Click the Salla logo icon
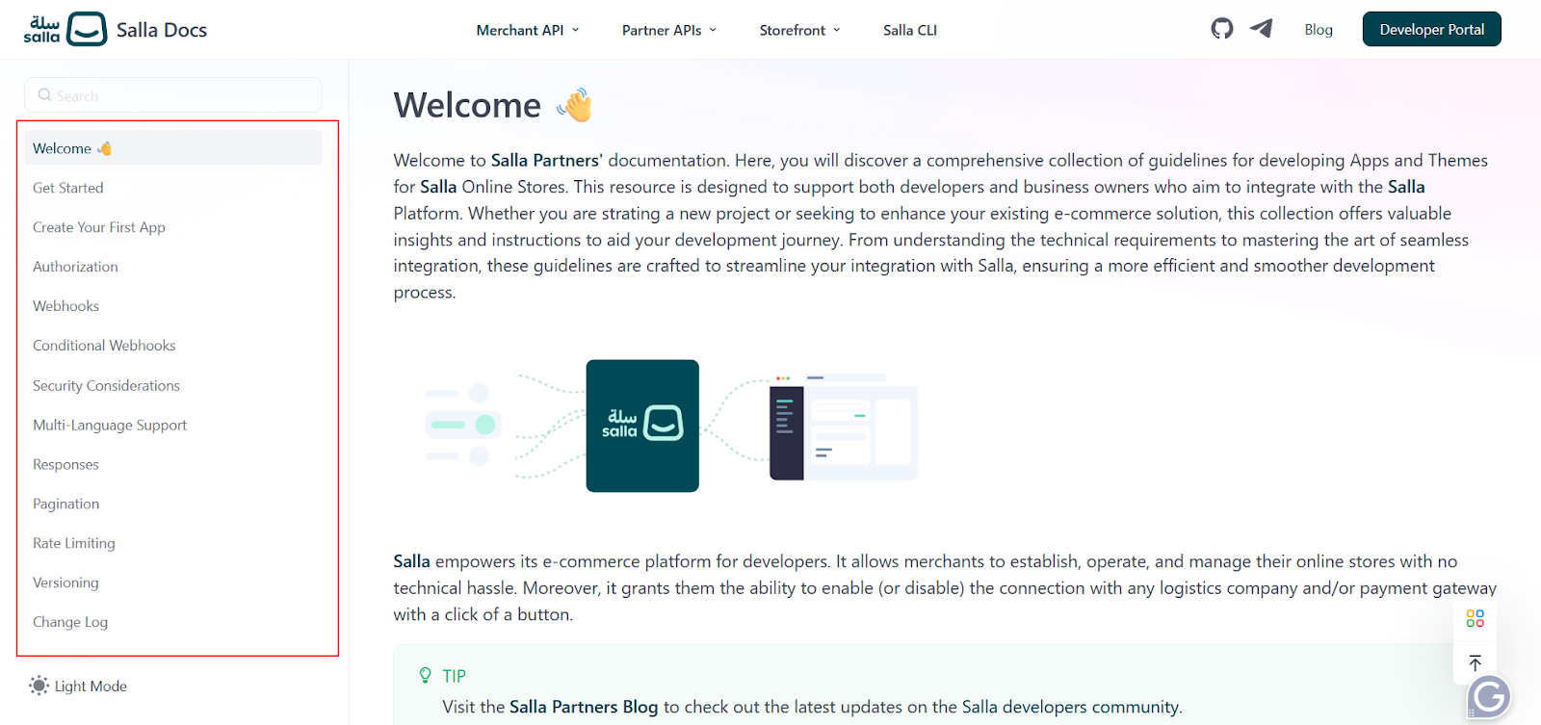This screenshot has height=725, width=1541. [65, 29]
